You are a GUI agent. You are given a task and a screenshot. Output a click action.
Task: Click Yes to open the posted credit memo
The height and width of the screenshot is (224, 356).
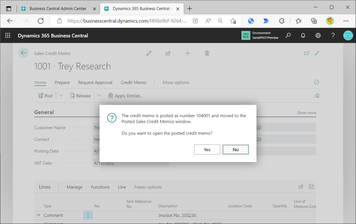click(207, 150)
